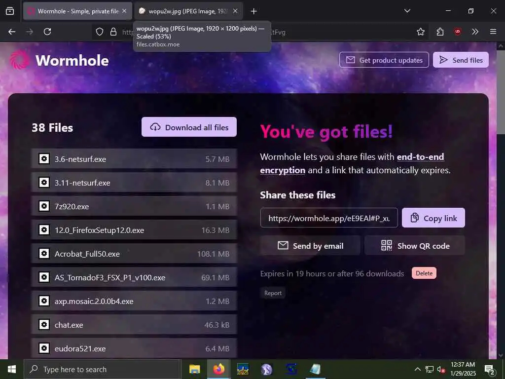The width and height of the screenshot is (505, 379).
Task: Select file 7z920.exe
Action: (134, 206)
